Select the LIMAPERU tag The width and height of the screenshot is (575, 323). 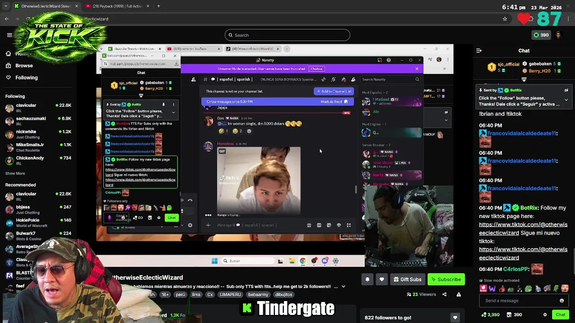point(230,295)
